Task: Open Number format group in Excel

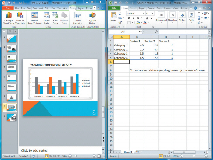Action: pos(172,18)
